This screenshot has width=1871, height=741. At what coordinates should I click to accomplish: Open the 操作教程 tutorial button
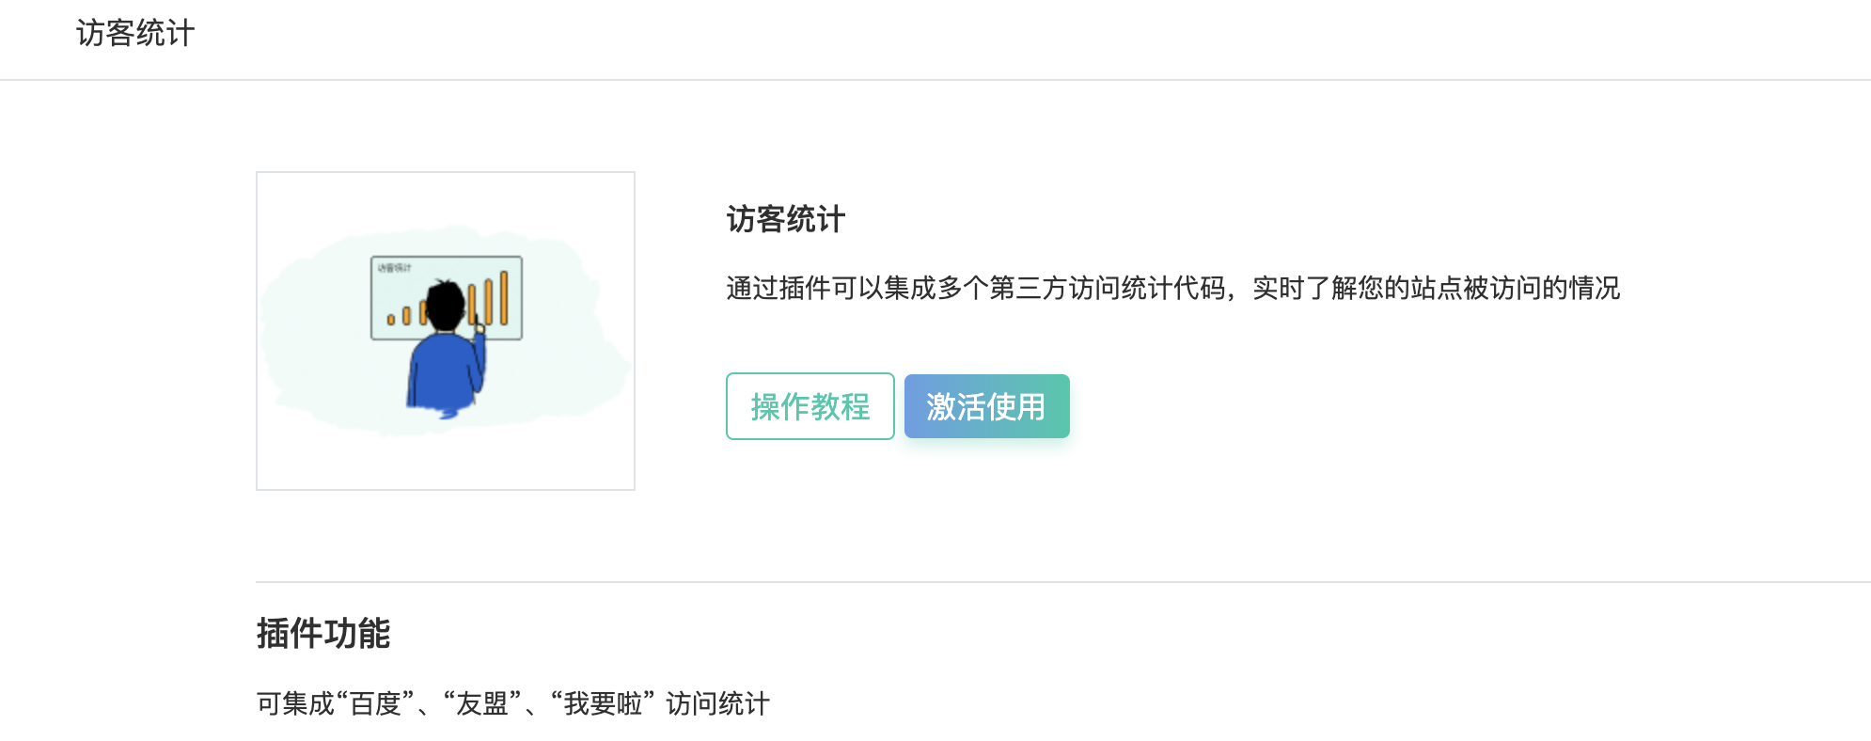pos(810,406)
